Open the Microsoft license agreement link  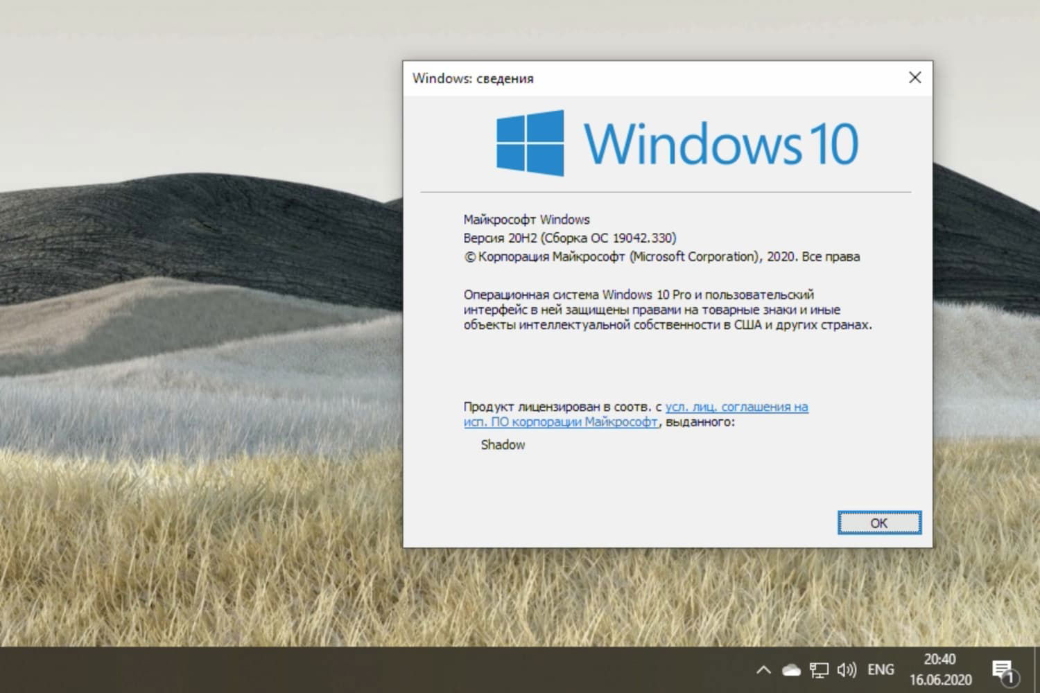[737, 407]
